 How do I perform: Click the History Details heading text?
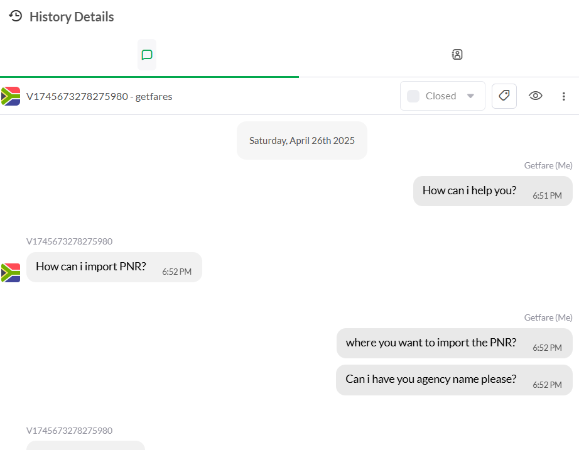click(x=72, y=17)
